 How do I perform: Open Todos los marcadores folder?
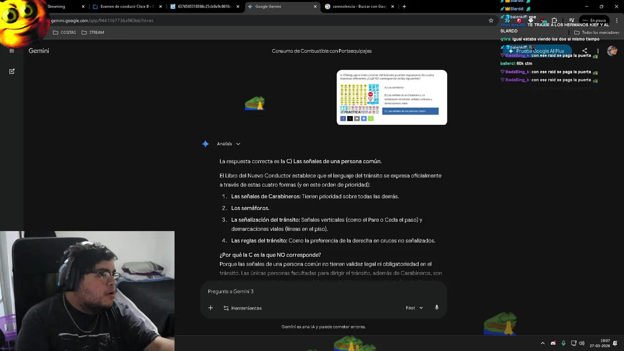[x=597, y=32]
